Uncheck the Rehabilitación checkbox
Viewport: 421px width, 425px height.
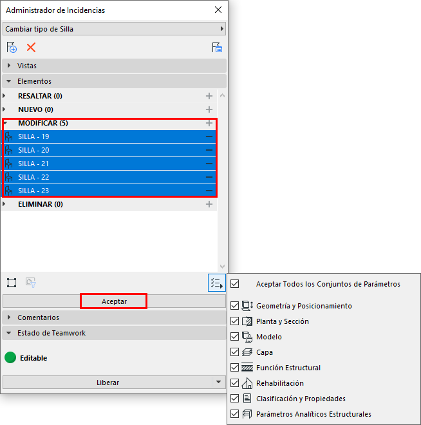[x=234, y=383]
